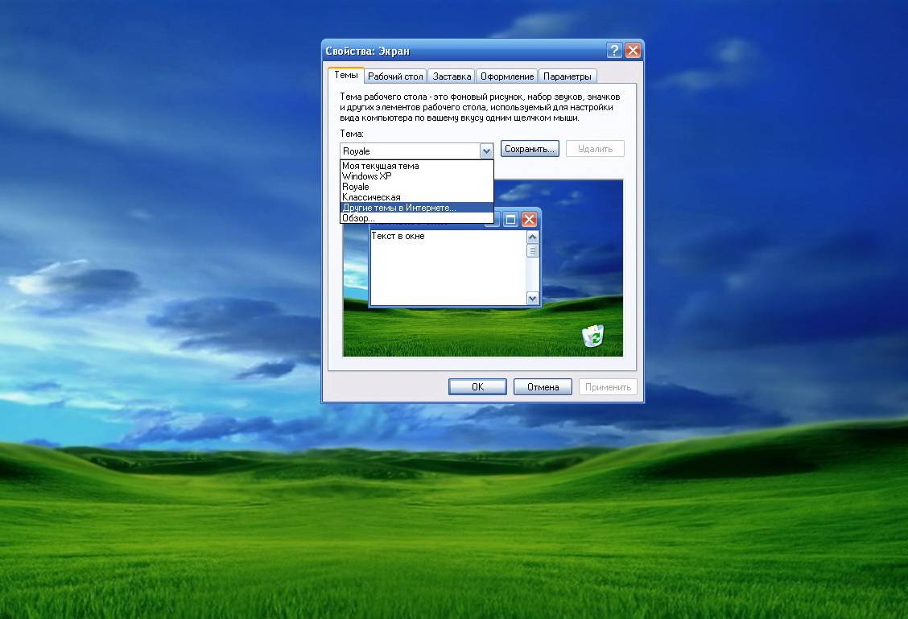This screenshot has height=619, width=908.
Task: Click the Recycle Bin icon in preview
Action: pyautogui.click(x=593, y=336)
